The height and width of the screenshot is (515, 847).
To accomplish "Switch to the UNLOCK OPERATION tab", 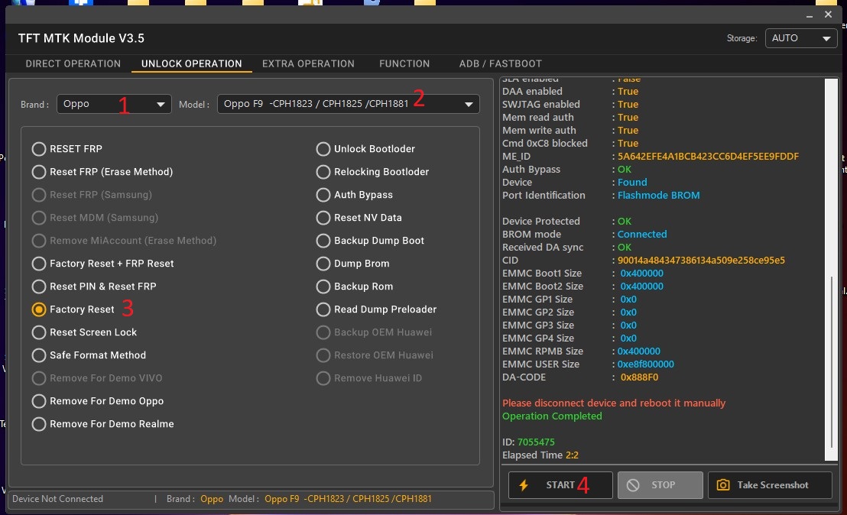I will [191, 63].
